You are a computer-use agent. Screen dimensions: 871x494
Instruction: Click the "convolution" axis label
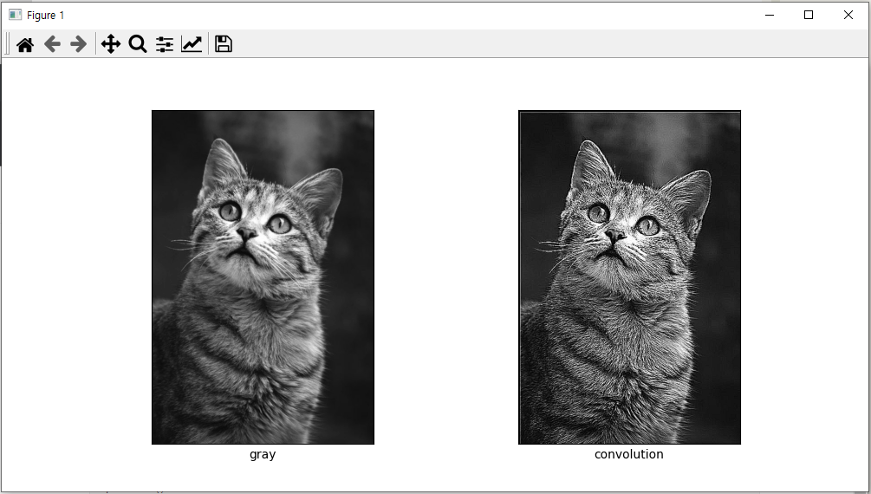(x=629, y=454)
